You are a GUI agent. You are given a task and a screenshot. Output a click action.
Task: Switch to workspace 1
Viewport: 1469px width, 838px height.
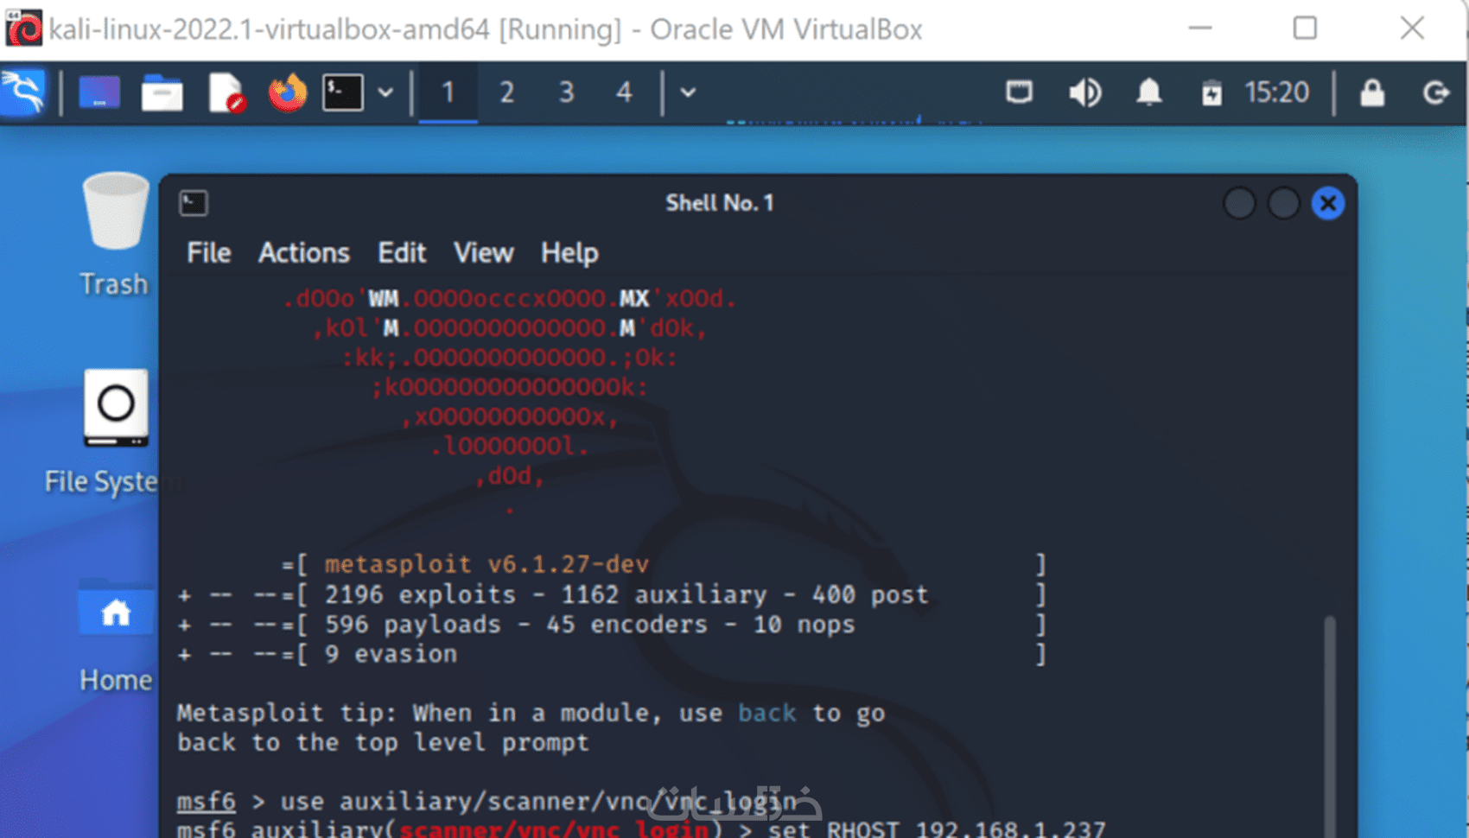pos(448,92)
